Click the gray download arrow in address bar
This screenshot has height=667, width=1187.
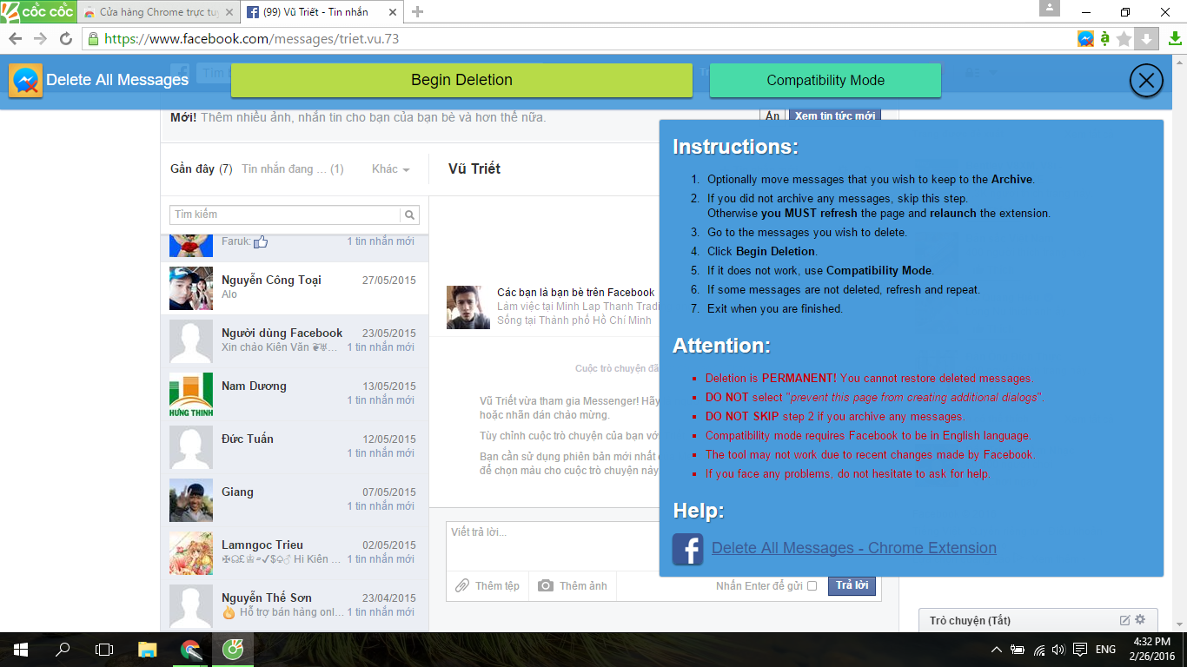[x=1146, y=38]
